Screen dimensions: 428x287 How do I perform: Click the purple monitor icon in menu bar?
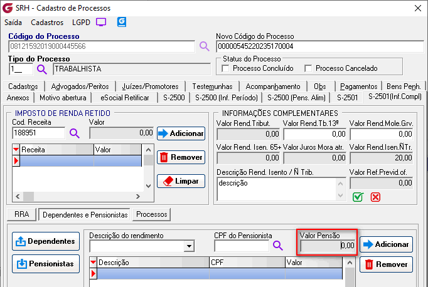(101, 22)
